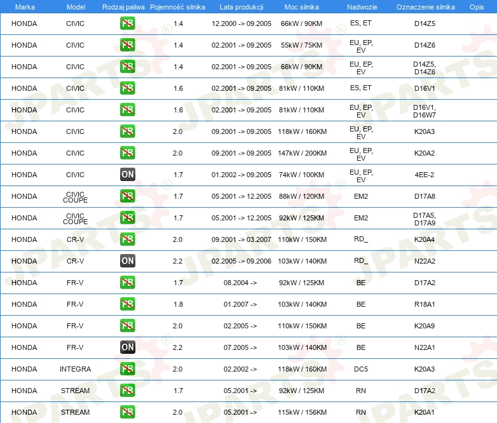
Task: Click the Nadwozie column header
Action: point(362,7)
